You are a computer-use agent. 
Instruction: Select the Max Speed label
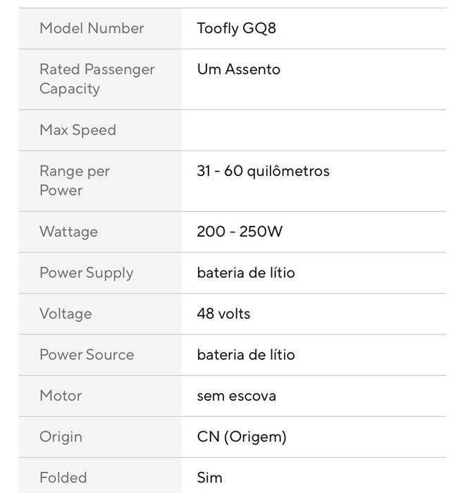(x=77, y=130)
